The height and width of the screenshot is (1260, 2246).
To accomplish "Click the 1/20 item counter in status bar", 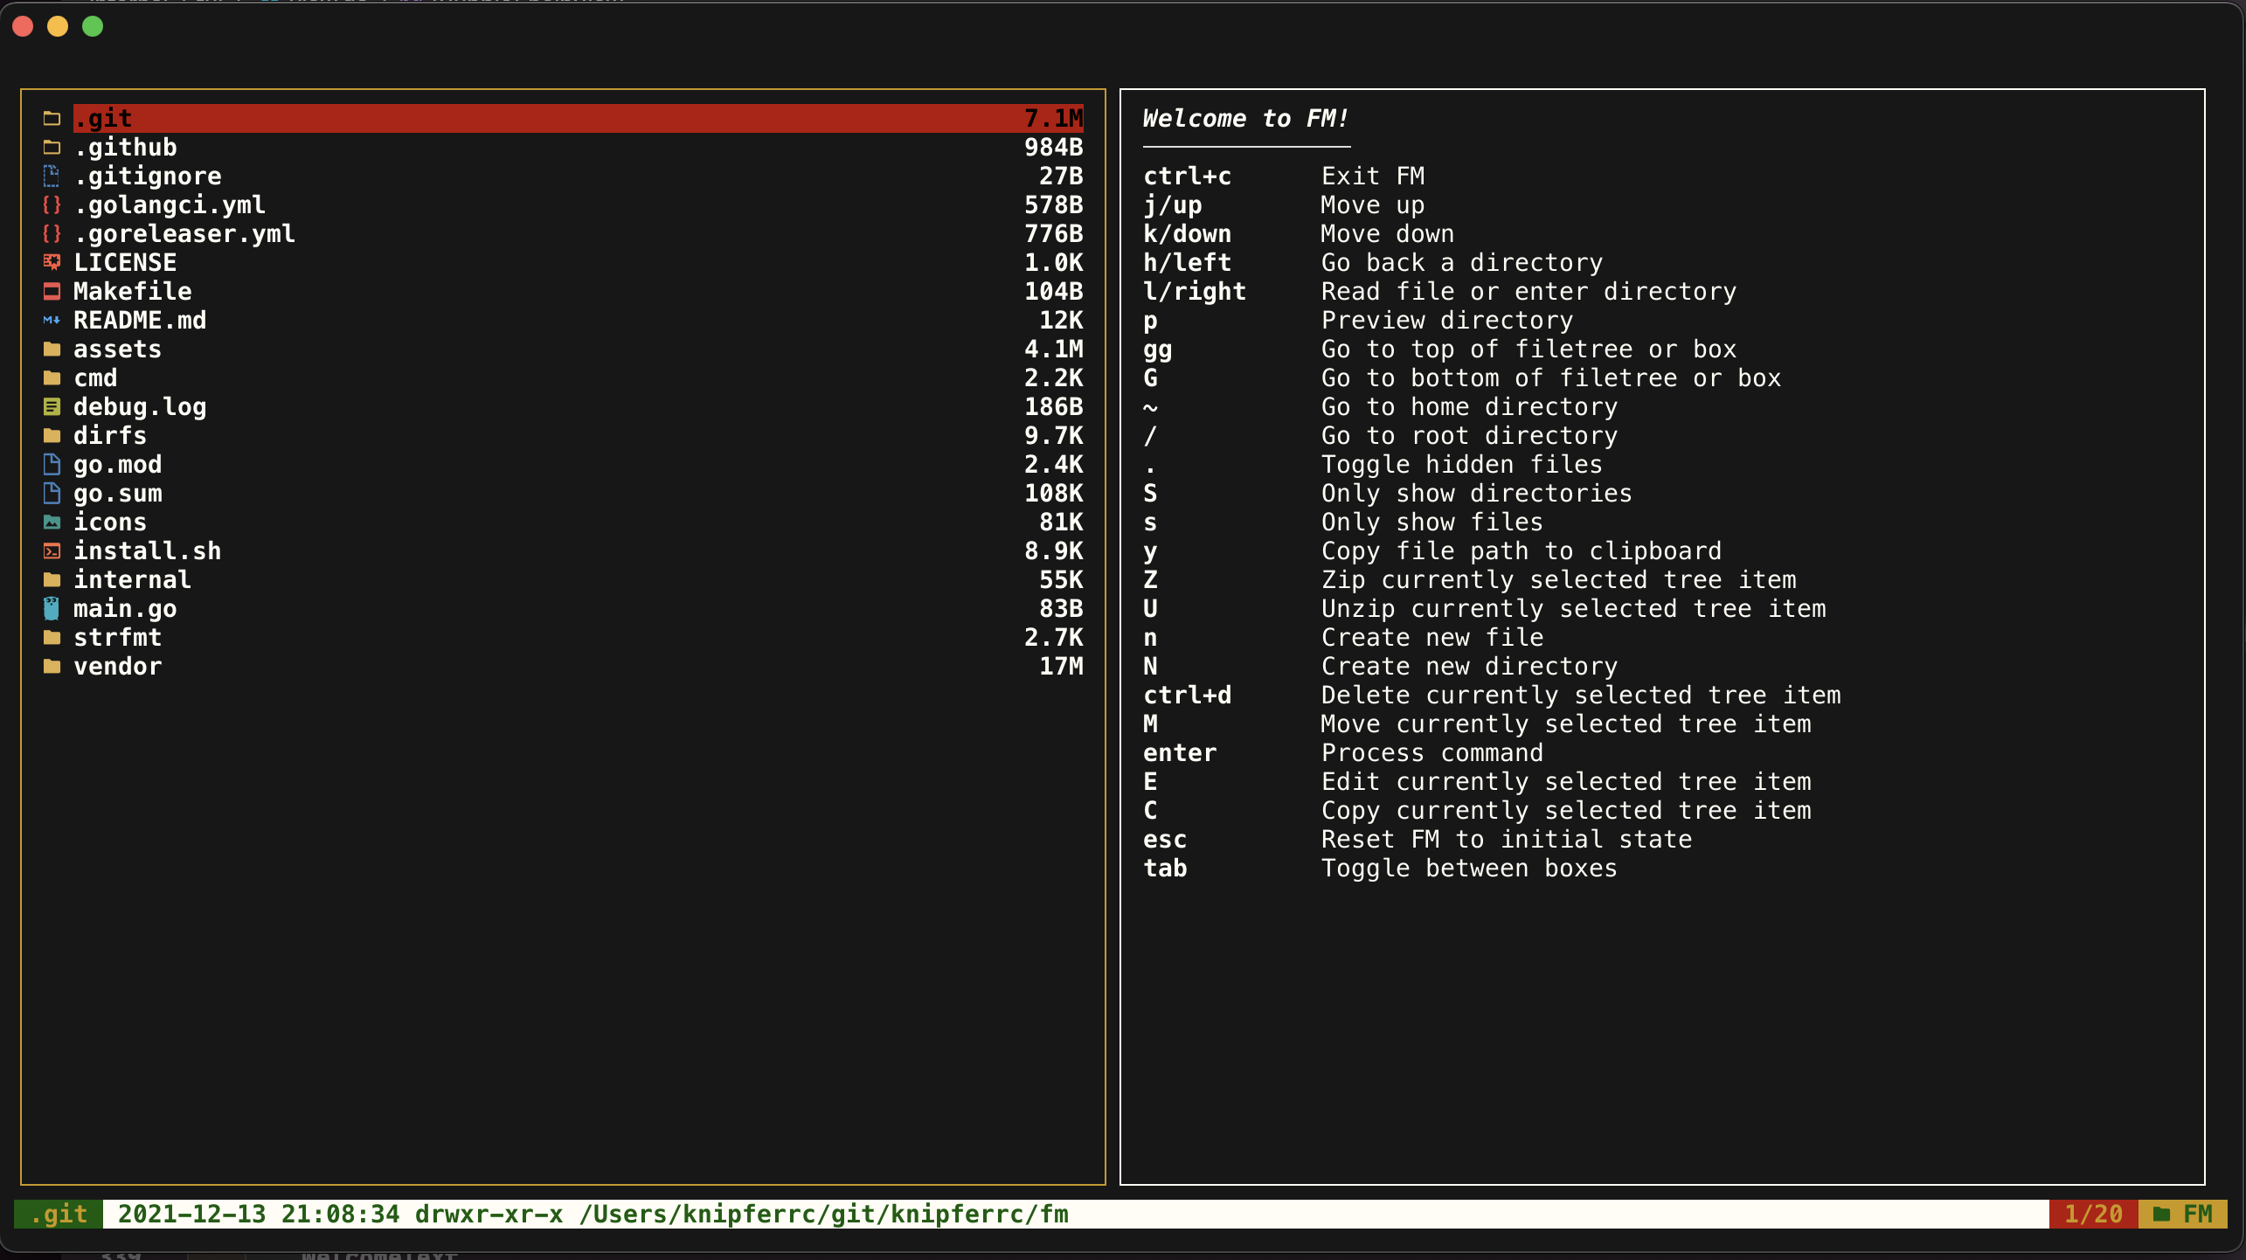I will tap(2092, 1214).
